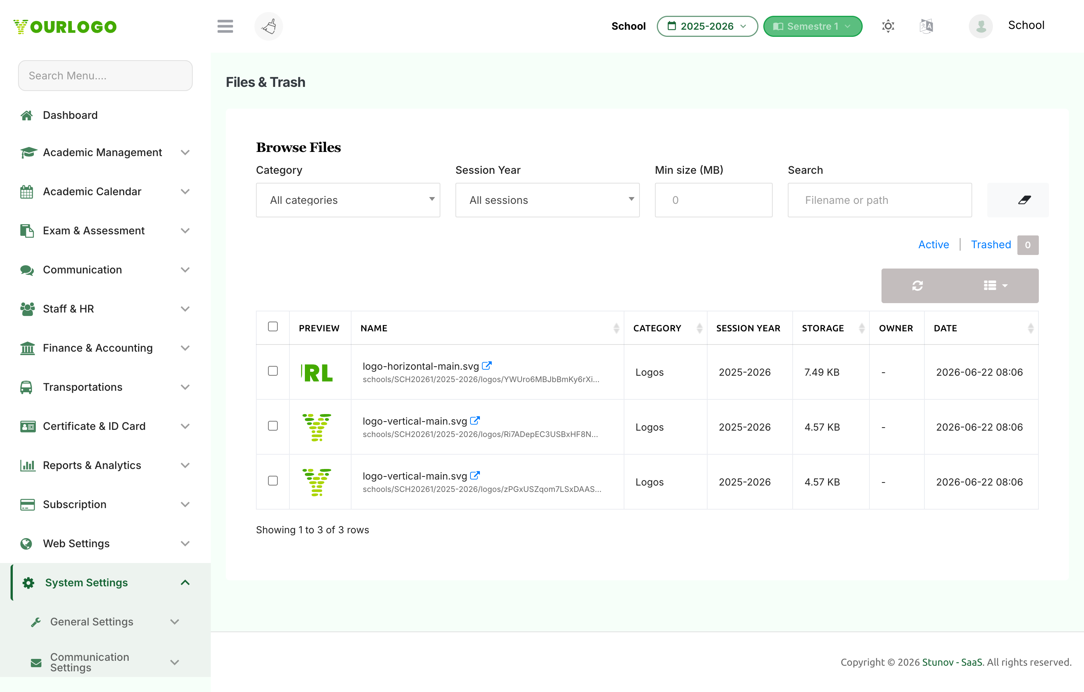
Task: Switch to Active files view
Action: tap(933, 245)
